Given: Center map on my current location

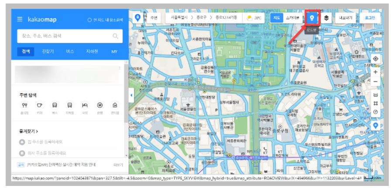Looking at the screenshot, I should tap(375, 59).
